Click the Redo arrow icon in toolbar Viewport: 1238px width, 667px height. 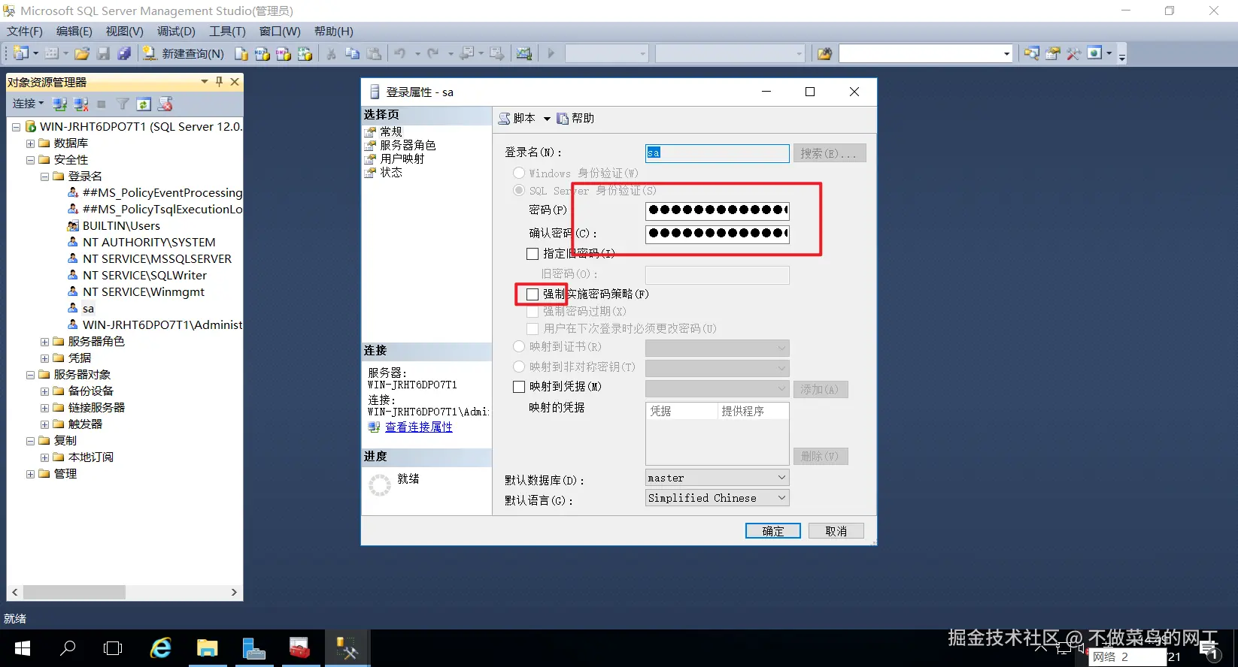[432, 53]
